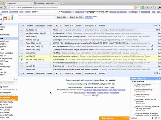
Task: Collapse the No due date task group
Action: point(132,82)
